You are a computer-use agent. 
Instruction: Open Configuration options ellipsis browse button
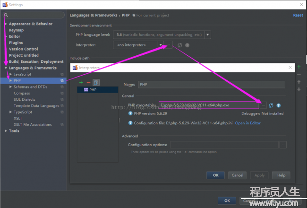coord(283,145)
